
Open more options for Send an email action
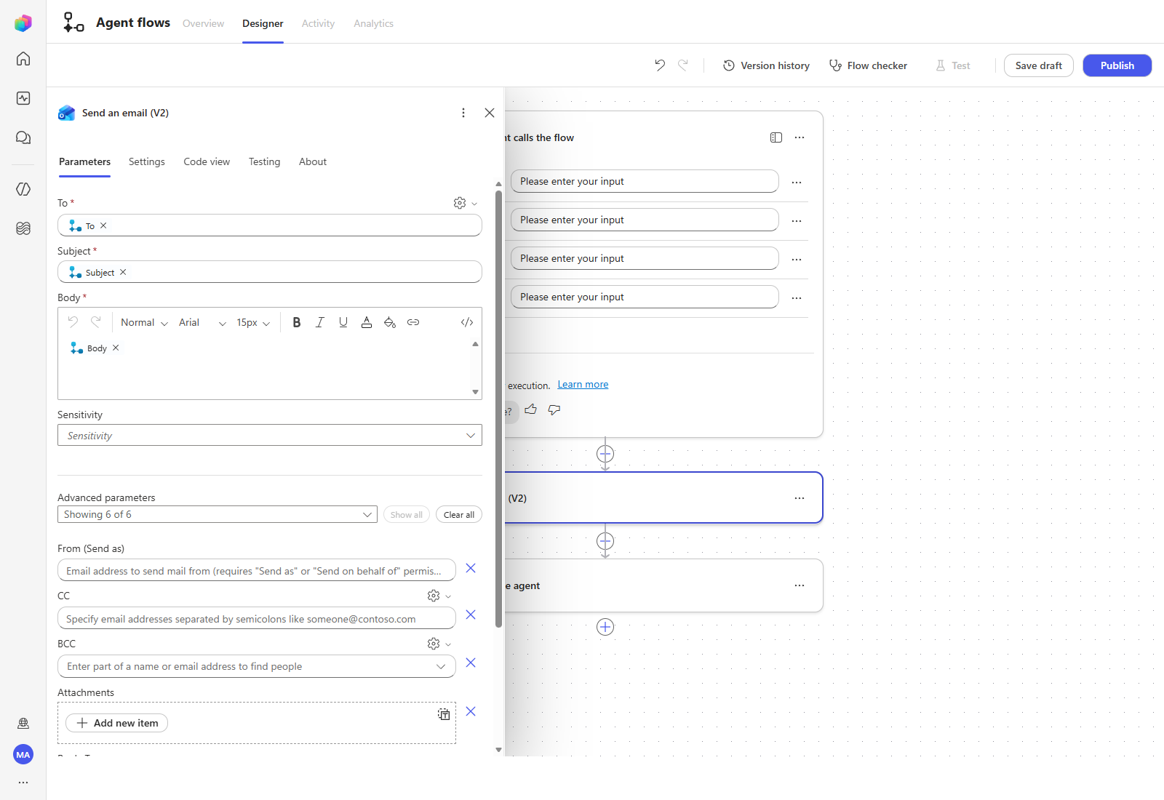point(463,113)
